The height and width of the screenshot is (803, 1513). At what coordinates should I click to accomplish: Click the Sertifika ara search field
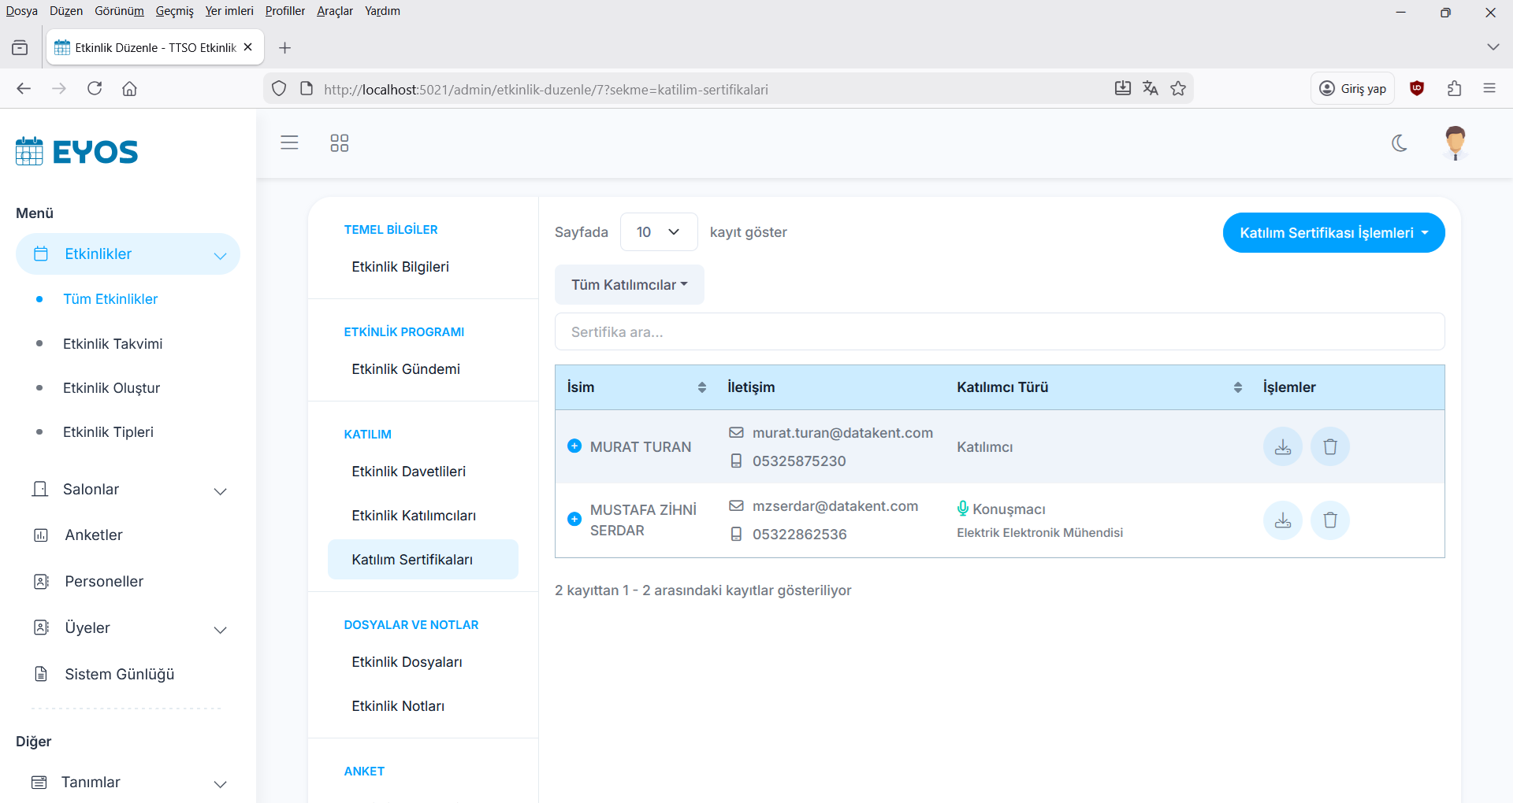point(999,332)
